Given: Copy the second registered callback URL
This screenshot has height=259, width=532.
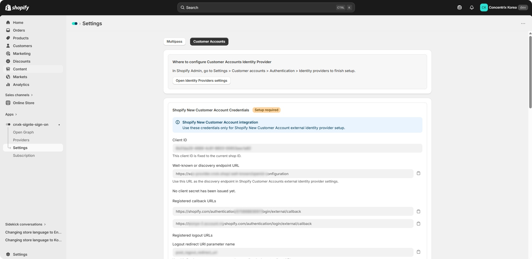Looking at the screenshot, I should coord(418,224).
